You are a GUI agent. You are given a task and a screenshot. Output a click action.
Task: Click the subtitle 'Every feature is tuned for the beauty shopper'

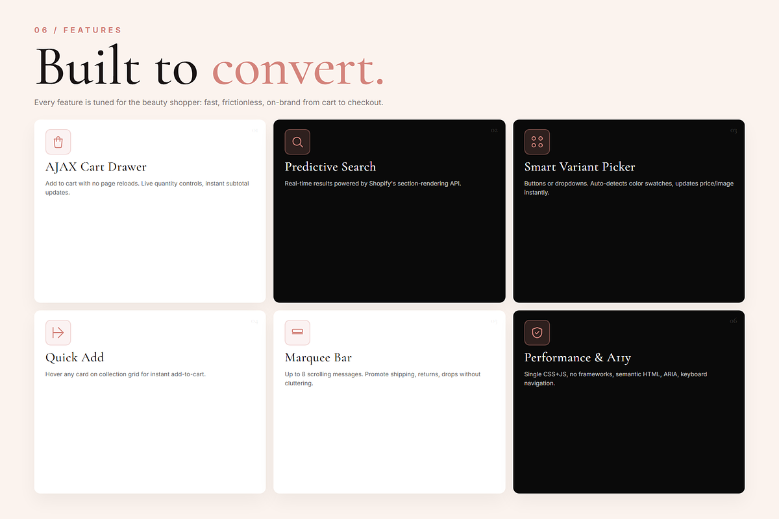(209, 103)
